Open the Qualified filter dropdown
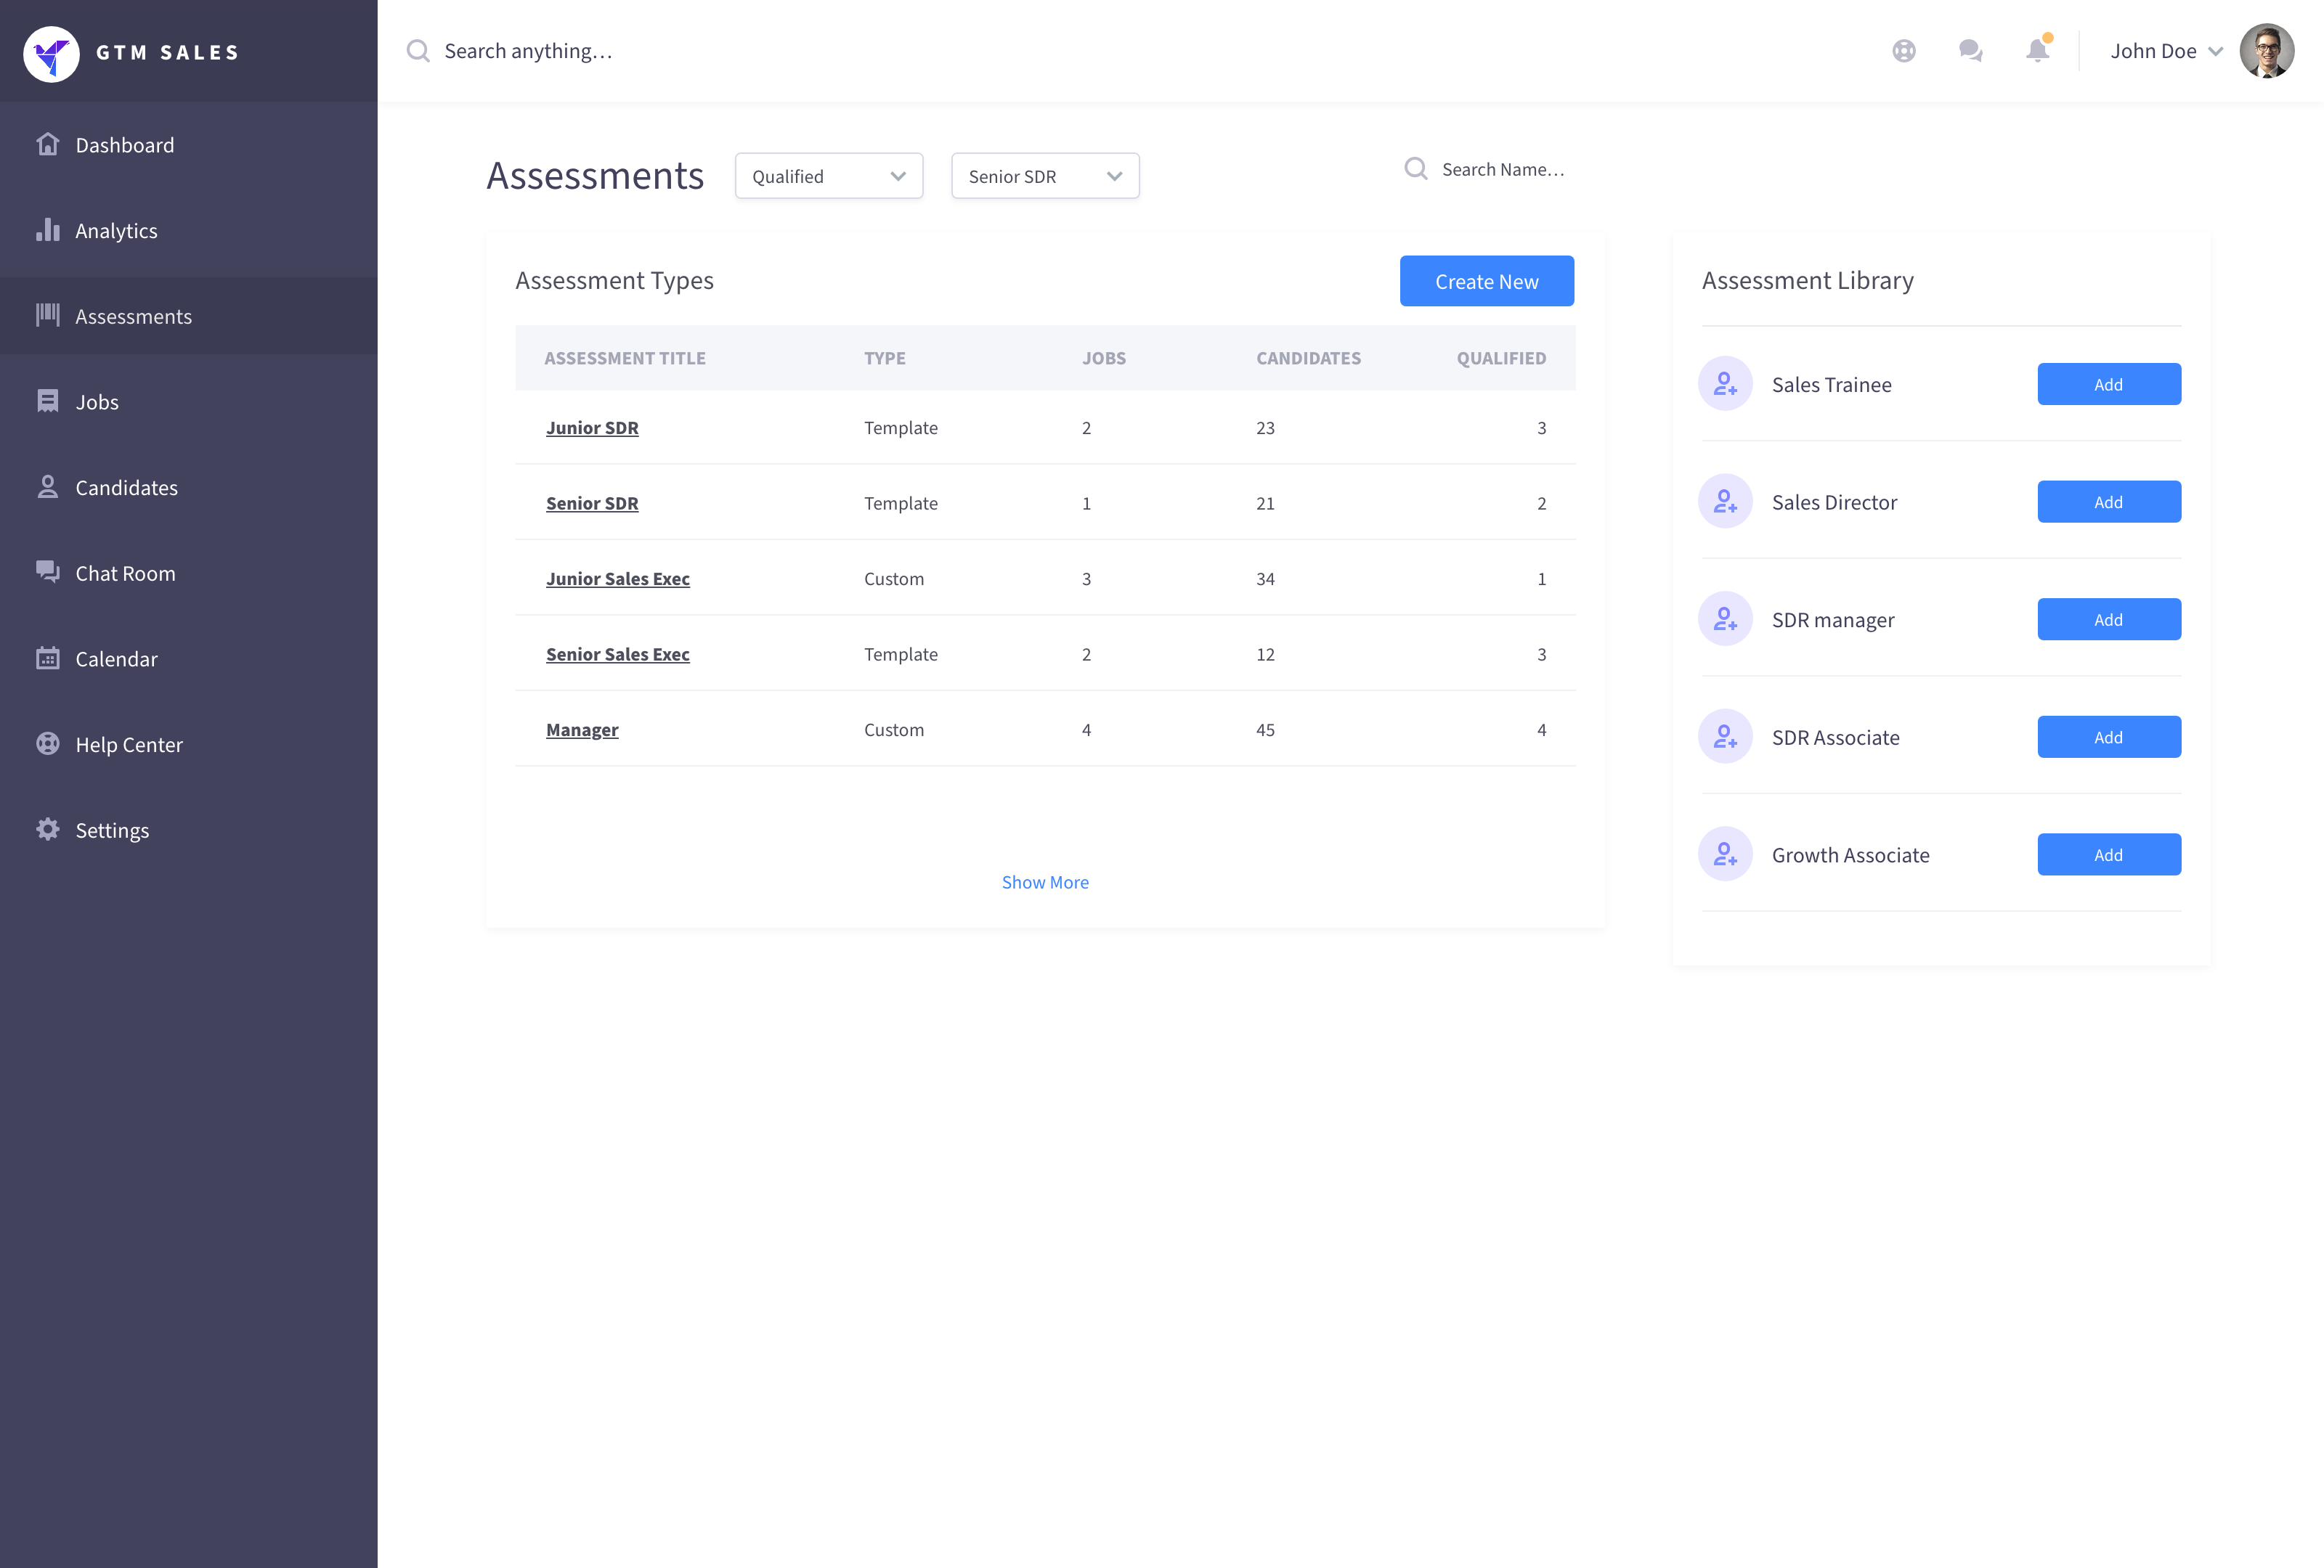 click(828, 176)
